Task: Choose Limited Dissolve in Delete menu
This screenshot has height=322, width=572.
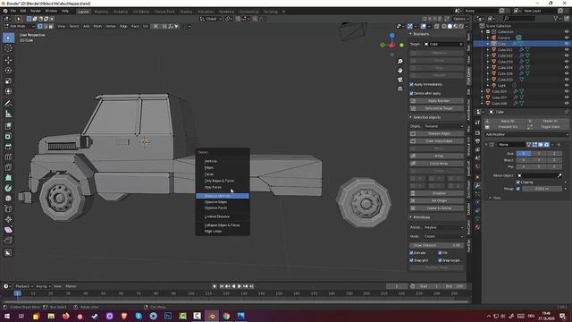Action: pos(223,216)
